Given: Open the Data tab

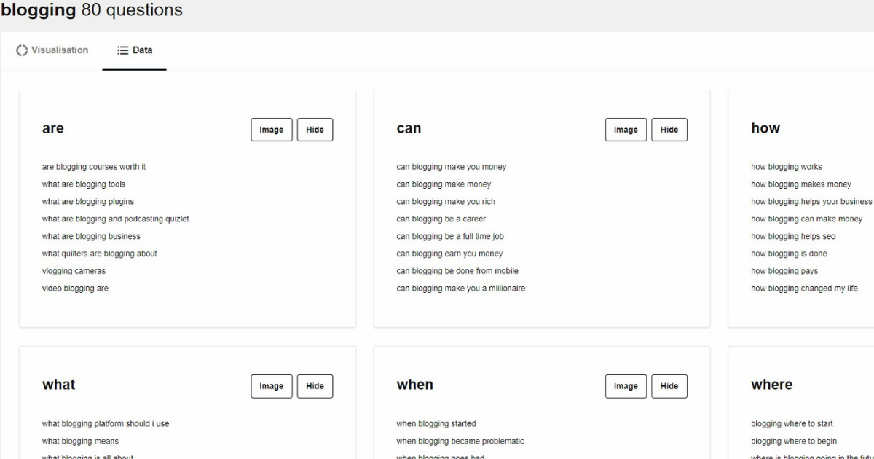Looking at the screenshot, I should coord(135,50).
